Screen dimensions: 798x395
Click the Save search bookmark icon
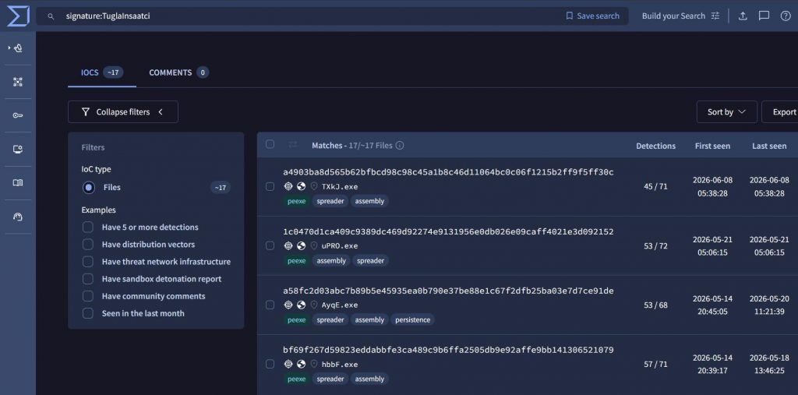click(570, 16)
